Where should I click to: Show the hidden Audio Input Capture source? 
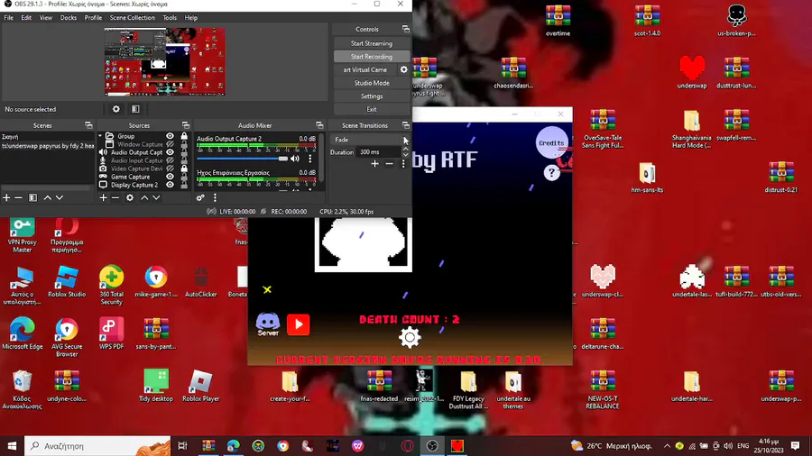tap(170, 160)
